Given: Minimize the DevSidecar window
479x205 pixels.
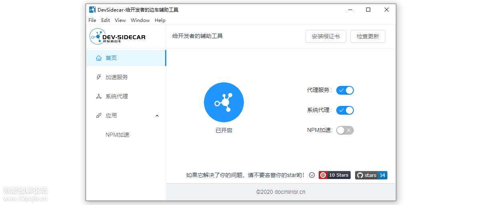Looking at the screenshot, I should click(350, 10).
